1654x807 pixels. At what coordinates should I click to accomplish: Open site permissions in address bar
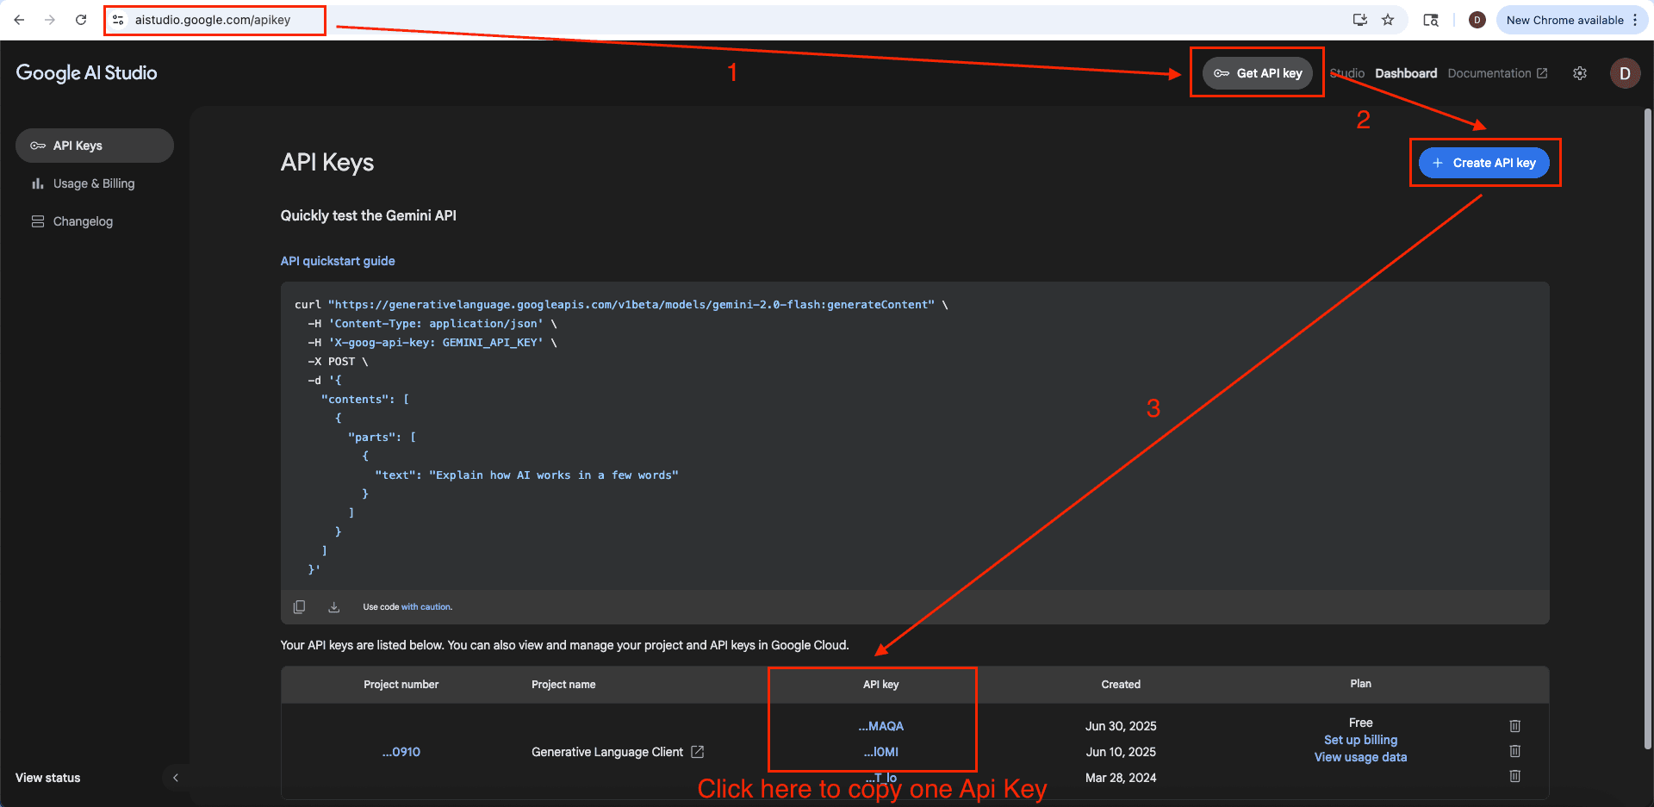(x=117, y=19)
